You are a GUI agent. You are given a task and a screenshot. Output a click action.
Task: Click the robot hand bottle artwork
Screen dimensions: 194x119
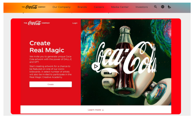click(126, 62)
